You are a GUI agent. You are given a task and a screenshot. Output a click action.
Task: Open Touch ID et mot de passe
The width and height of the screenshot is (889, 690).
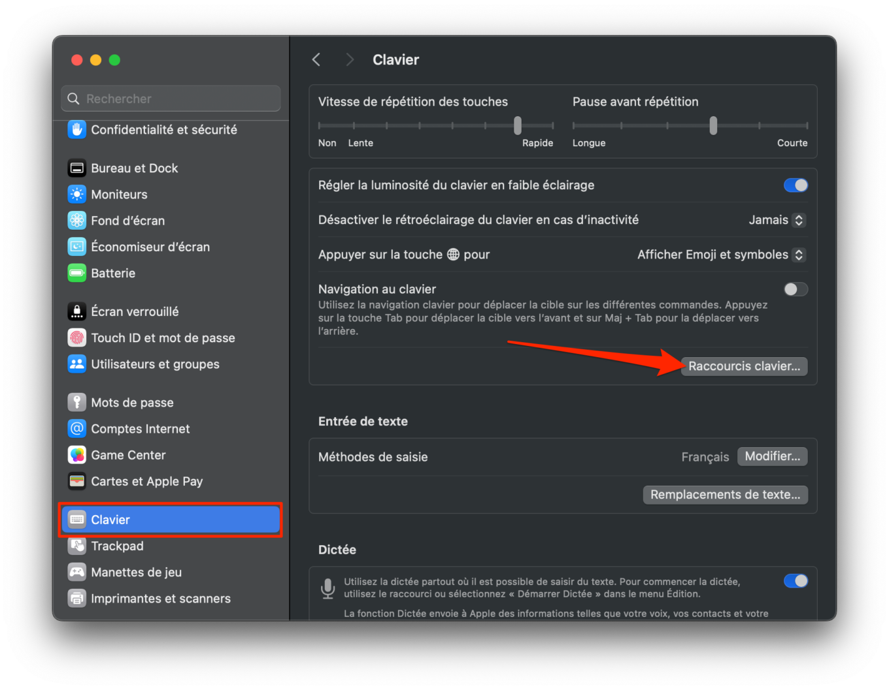click(x=171, y=337)
